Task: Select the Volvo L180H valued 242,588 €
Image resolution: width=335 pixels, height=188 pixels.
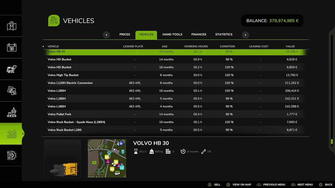Action: 176,107
